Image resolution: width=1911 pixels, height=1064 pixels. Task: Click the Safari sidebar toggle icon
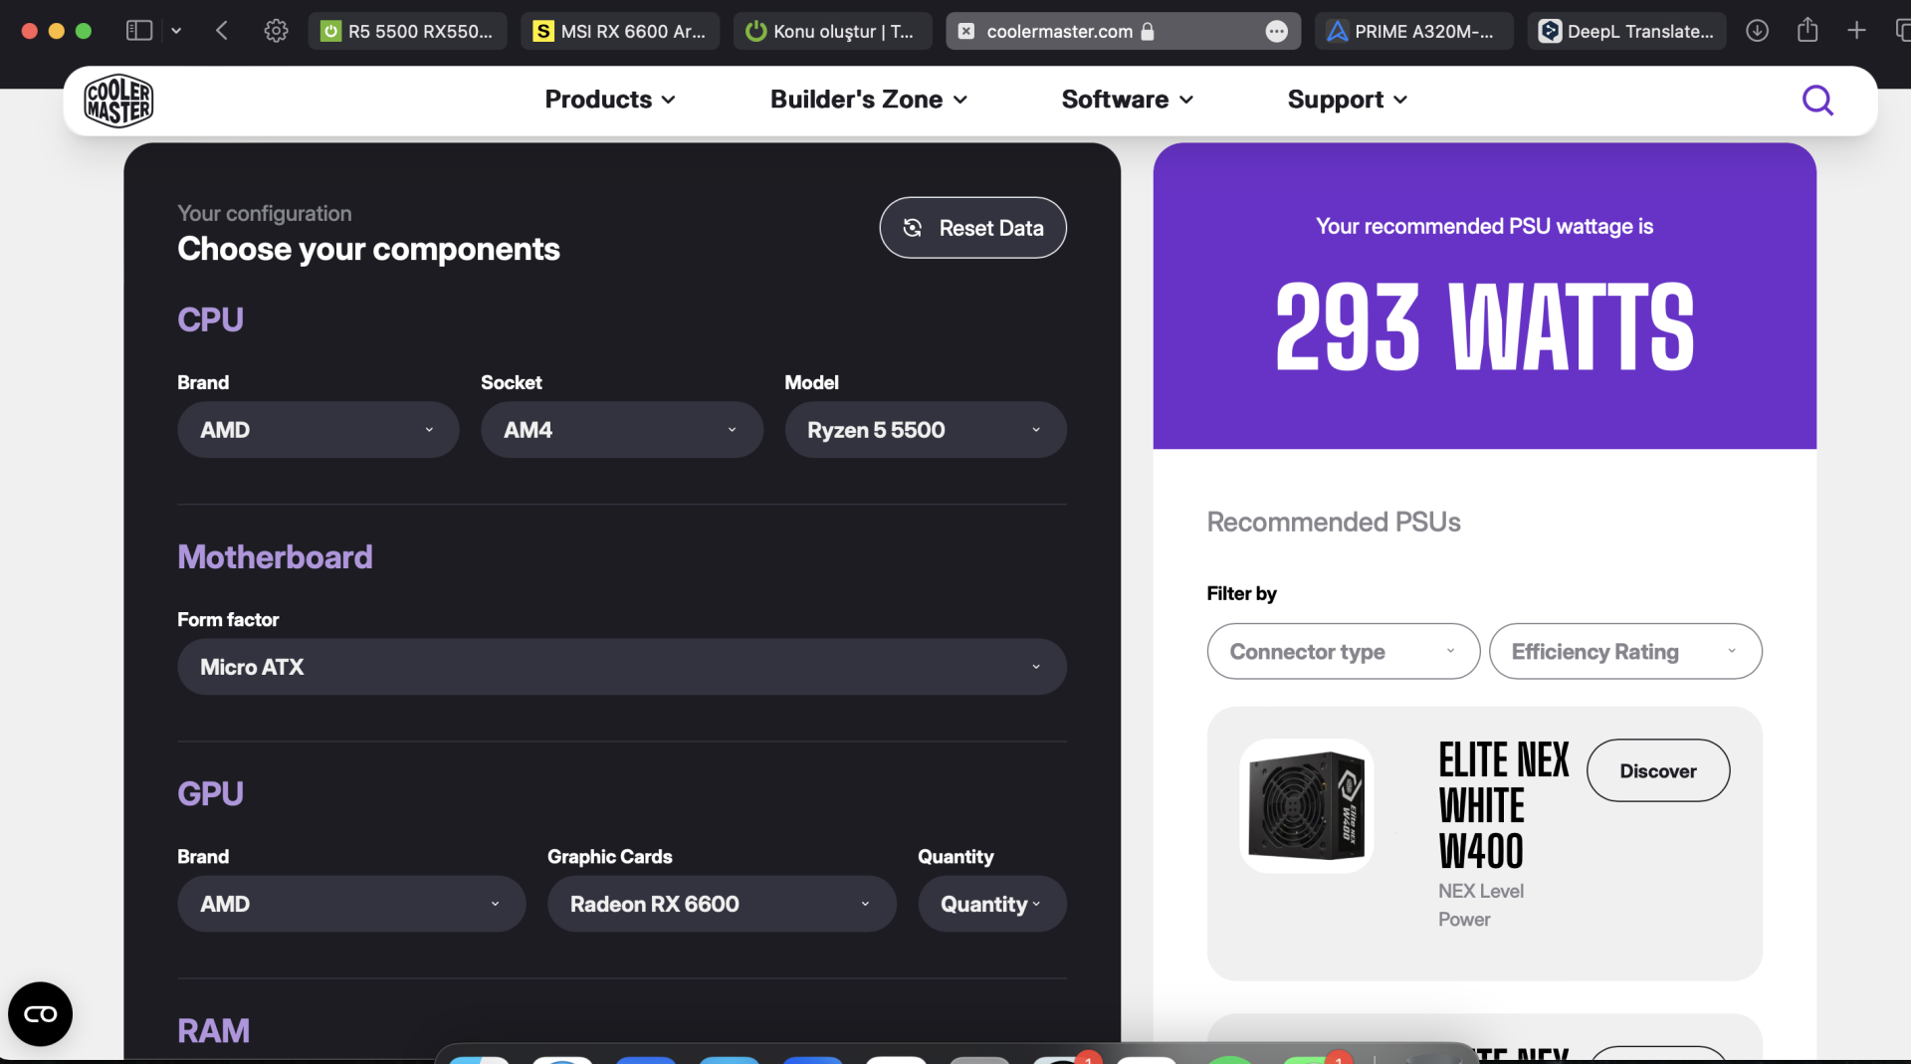pos(139,31)
